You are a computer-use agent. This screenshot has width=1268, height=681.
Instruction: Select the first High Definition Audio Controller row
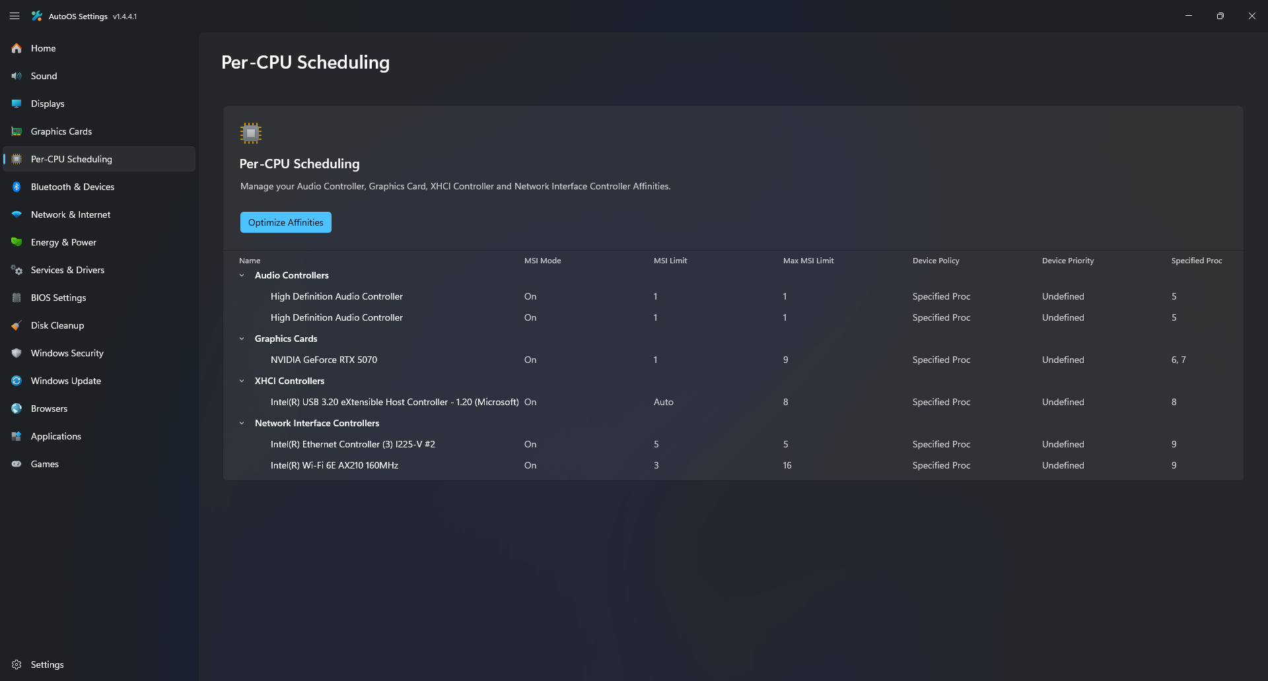tap(733, 296)
